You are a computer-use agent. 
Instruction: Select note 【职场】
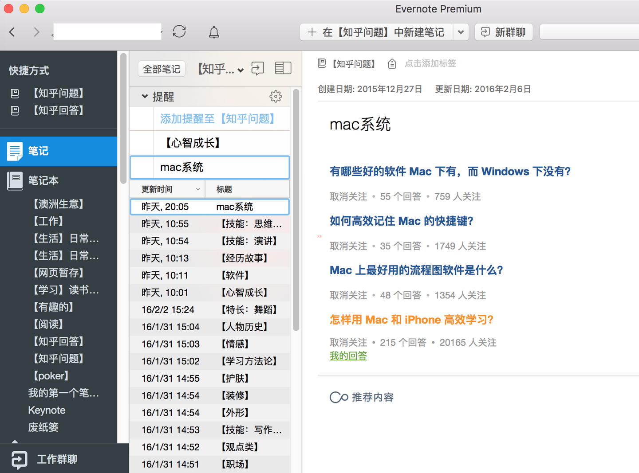coord(209,464)
